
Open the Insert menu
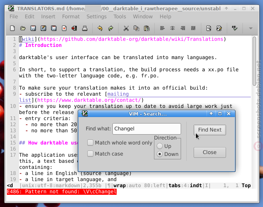click(48, 17)
